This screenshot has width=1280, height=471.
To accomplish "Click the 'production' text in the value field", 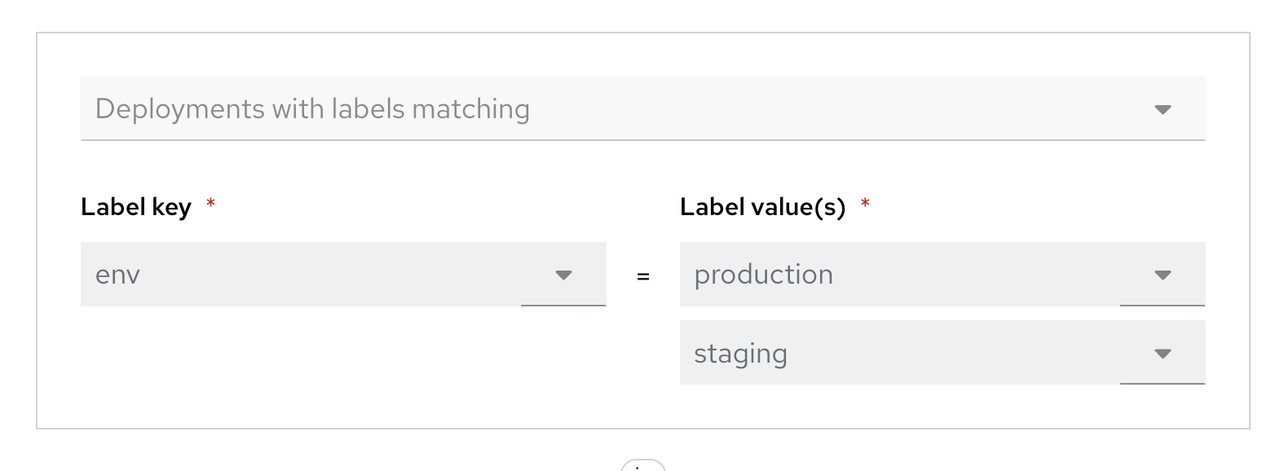I will 763,275.
